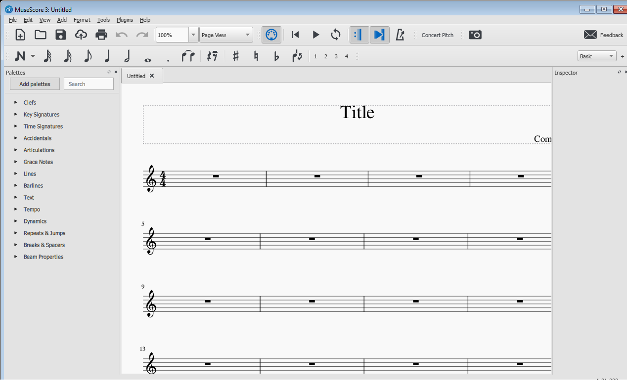Viewport: 627px width, 386px height.
Task: Open the Format menu
Action: (x=82, y=20)
